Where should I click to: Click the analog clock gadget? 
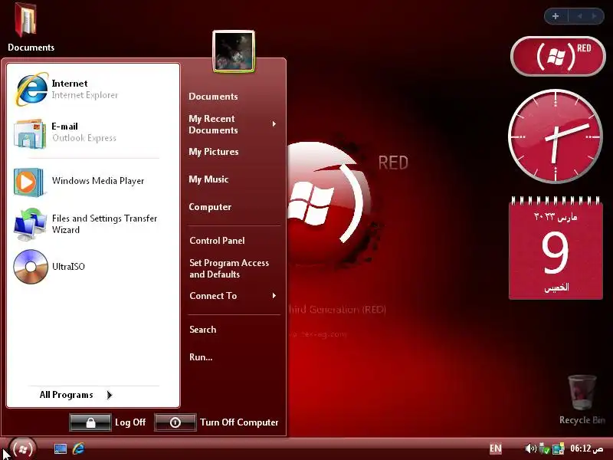555,136
